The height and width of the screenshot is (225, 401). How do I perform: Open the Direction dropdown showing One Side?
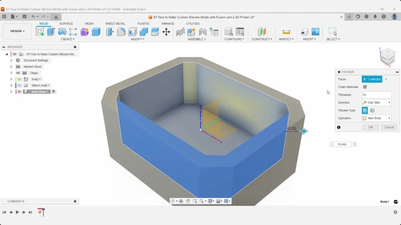[x=377, y=103]
